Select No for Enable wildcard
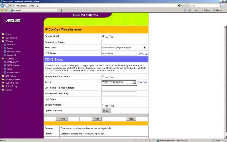This screenshot has height=142, width=227. coord(110,105)
